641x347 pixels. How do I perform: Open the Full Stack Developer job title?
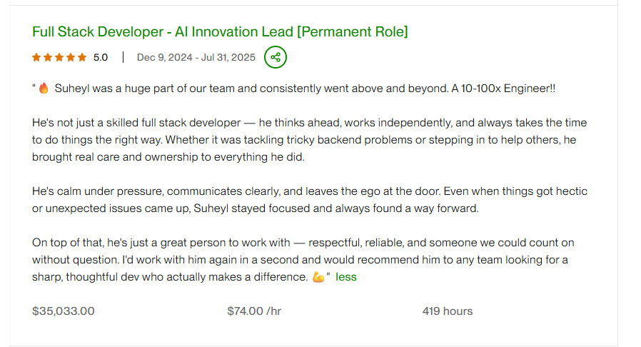[x=220, y=31]
